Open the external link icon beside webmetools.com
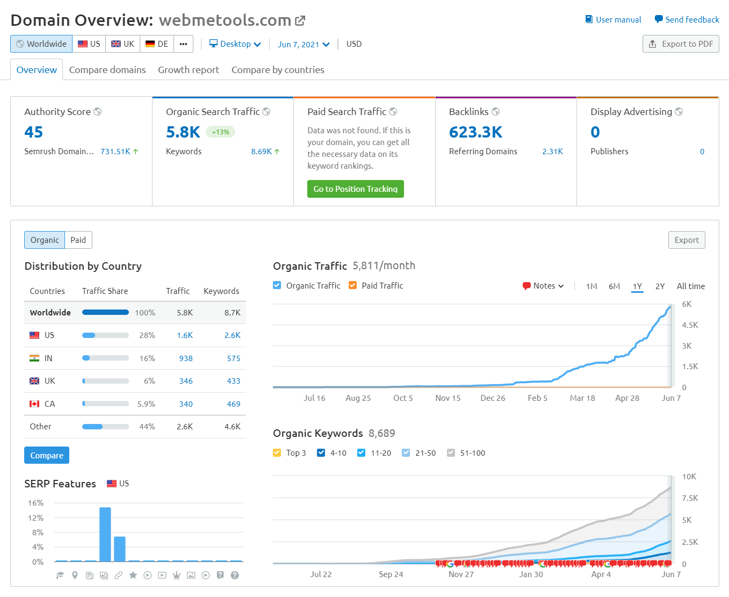Image resolution: width=729 pixels, height=597 pixels. coord(300,20)
